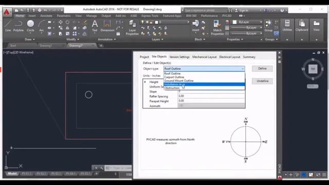Select the Text tool
Image resolution: width=329 pixels, height=185 pixels.
[95, 26]
